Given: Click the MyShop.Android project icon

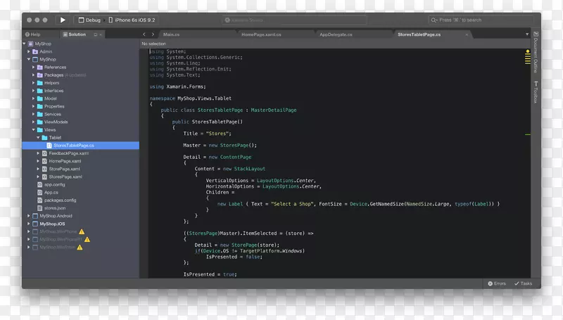Looking at the screenshot, I should click(35, 216).
